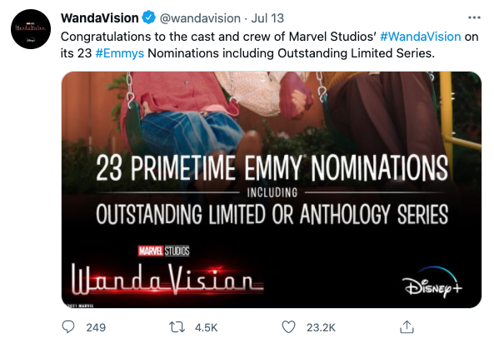This screenshot has height=343, width=494.
Task: Click the blue verified badge
Action: click(x=149, y=17)
